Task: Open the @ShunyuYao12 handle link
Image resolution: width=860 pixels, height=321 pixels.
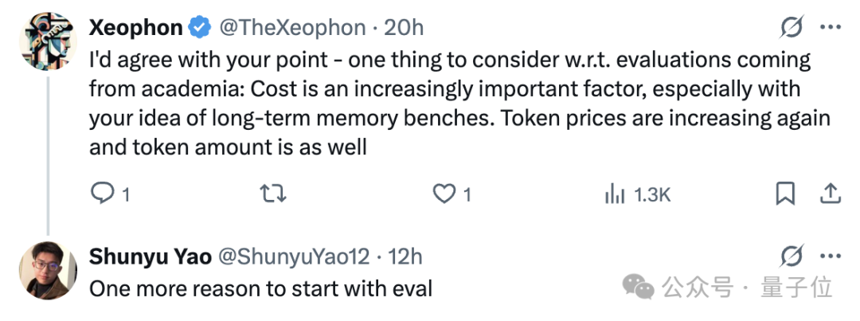Action: coord(295,256)
